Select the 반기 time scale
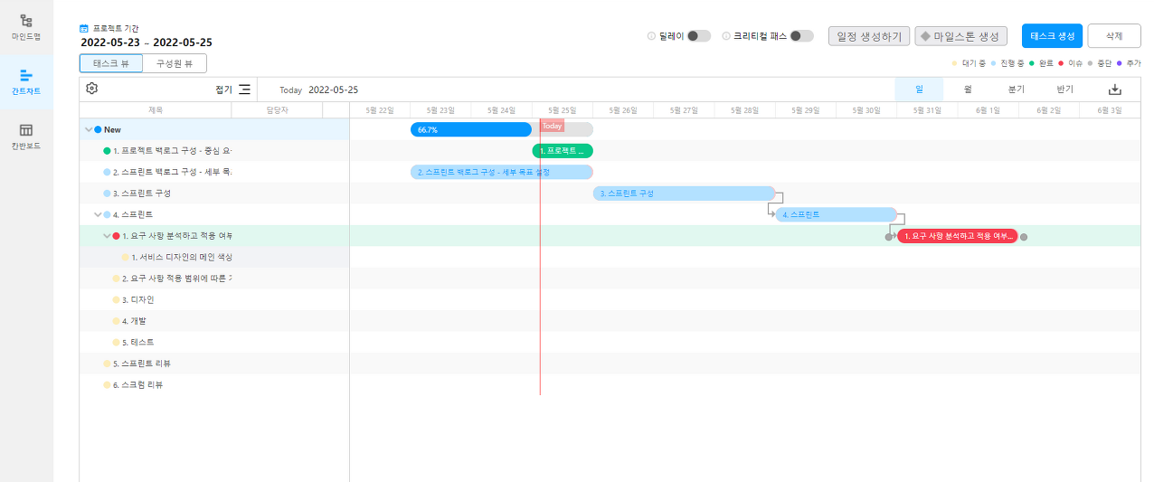 coord(1065,90)
